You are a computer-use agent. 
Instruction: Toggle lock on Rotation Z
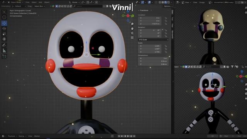pos(166,36)
